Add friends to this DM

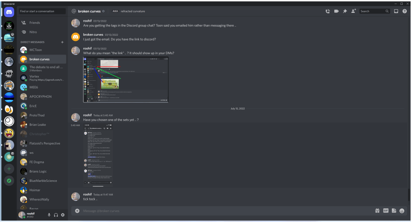pyautogui.click(x=354, y=11)
